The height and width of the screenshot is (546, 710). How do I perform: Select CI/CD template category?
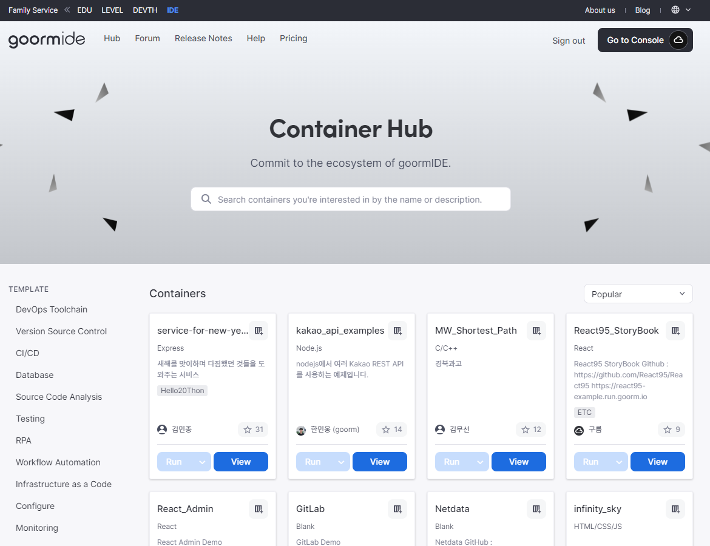(x=28, y=353)
